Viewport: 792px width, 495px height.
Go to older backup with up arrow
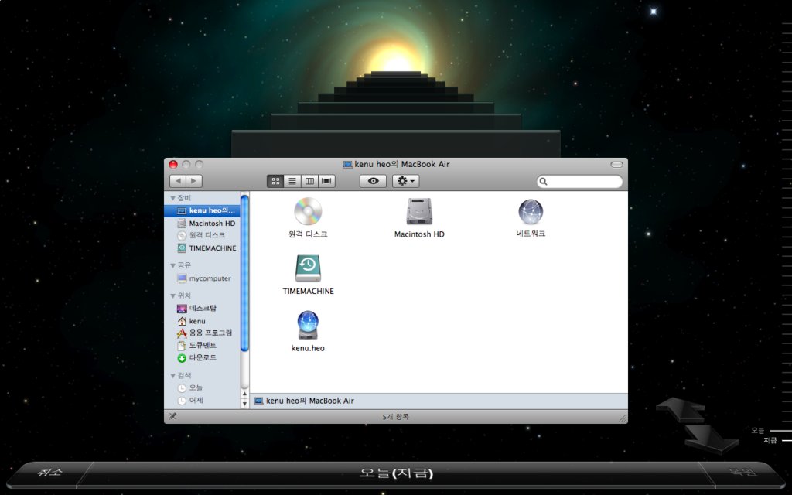click(681, 409)
